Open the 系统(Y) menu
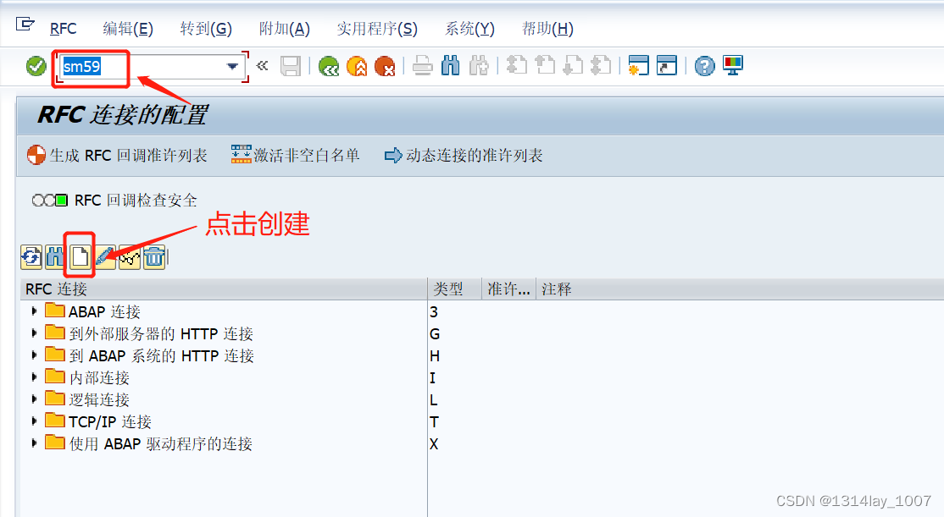944x517 pixels. [469, 29]
